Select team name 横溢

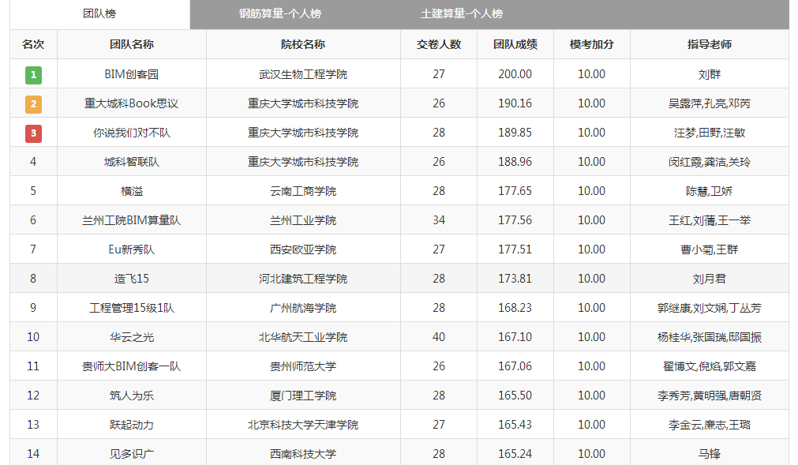tap(132, 191)
